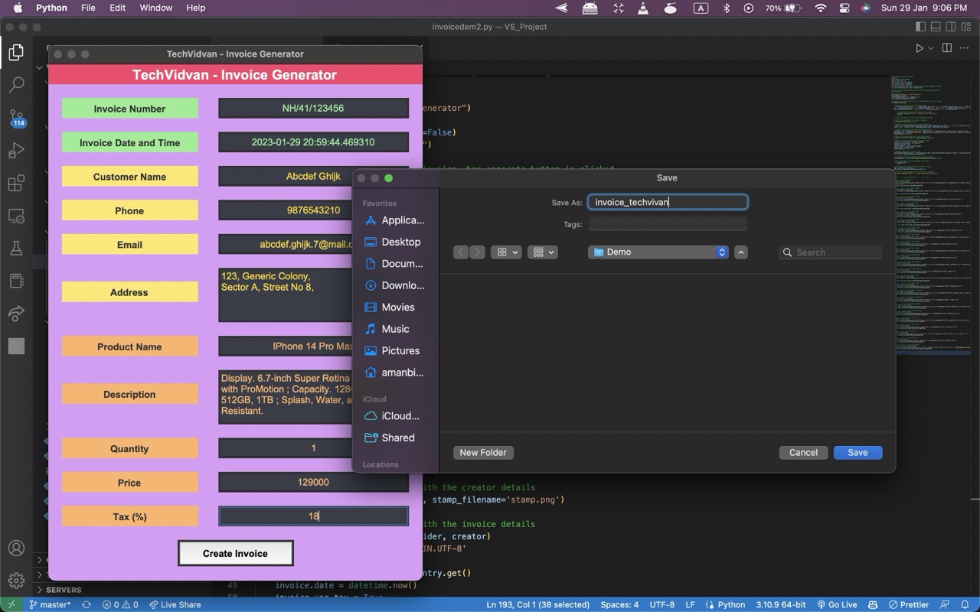The image size is (980, 612).
Task: Open the Run and Debug view
Action: click(16, 151)
